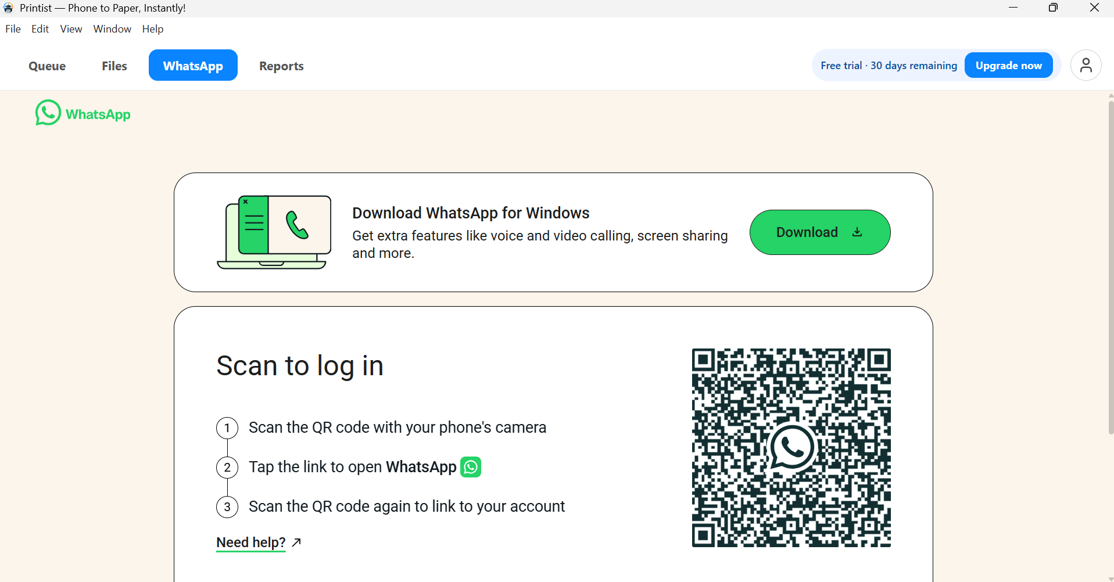Click Free trial 30 days remaining text
This screenshot has width=1114, height=582.
[x=889, y=66]
